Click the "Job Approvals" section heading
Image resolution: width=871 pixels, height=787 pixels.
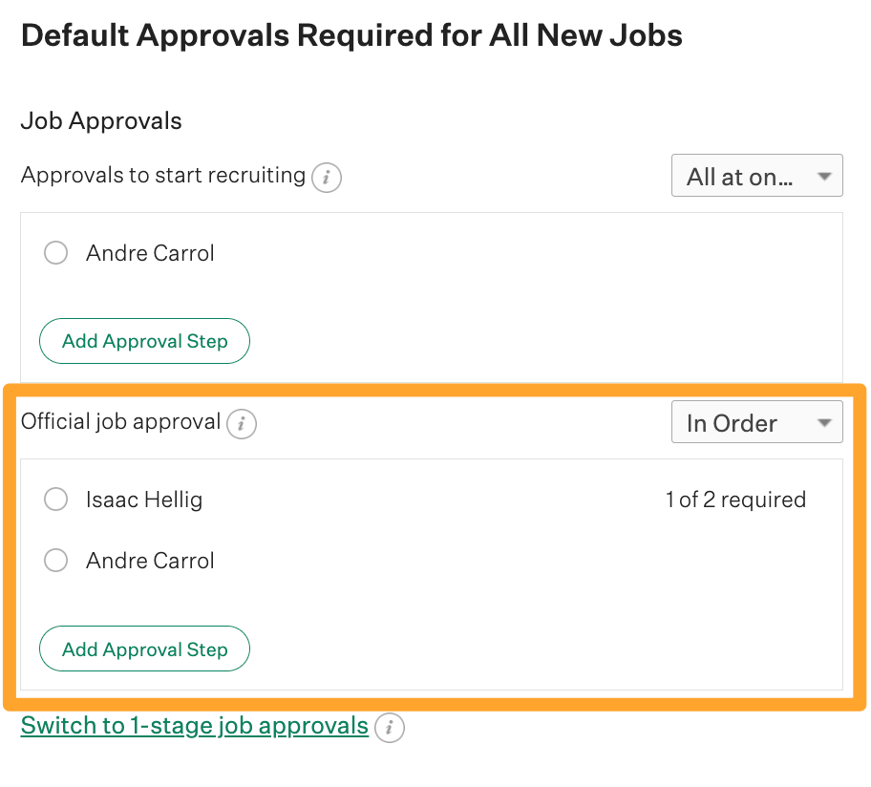(100, 120)
